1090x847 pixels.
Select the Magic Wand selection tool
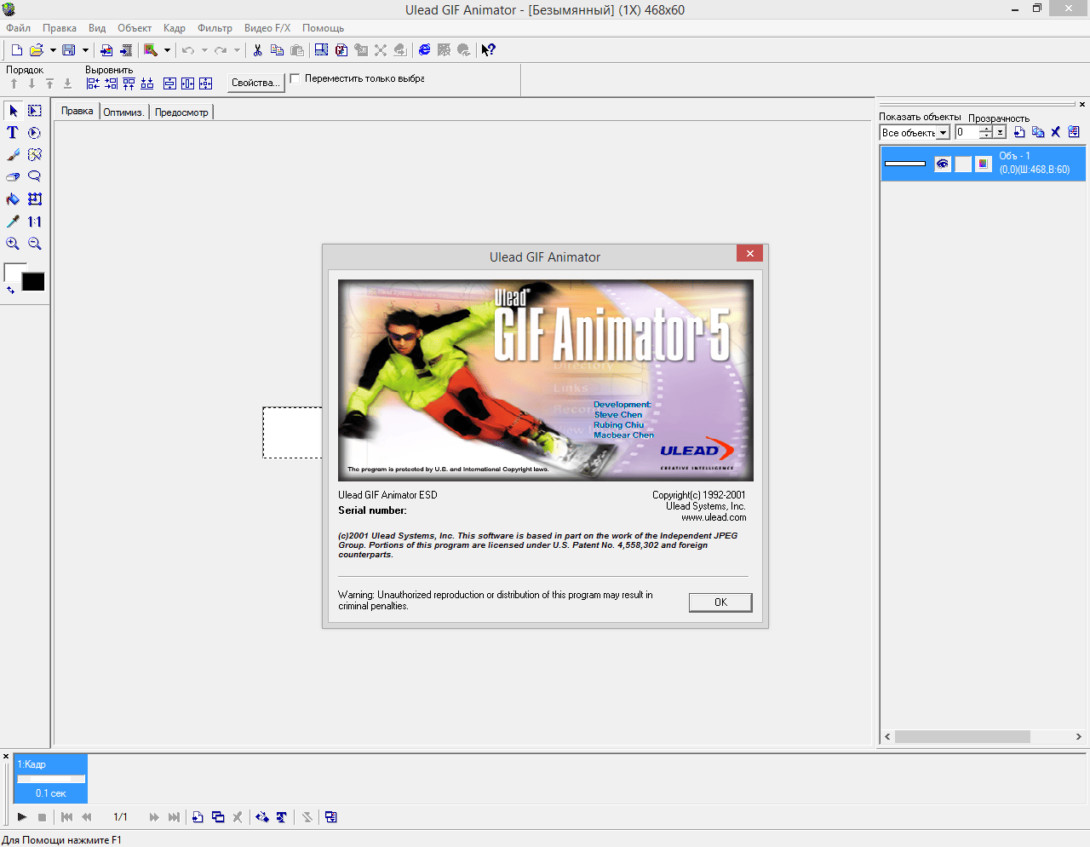(35, 155)
